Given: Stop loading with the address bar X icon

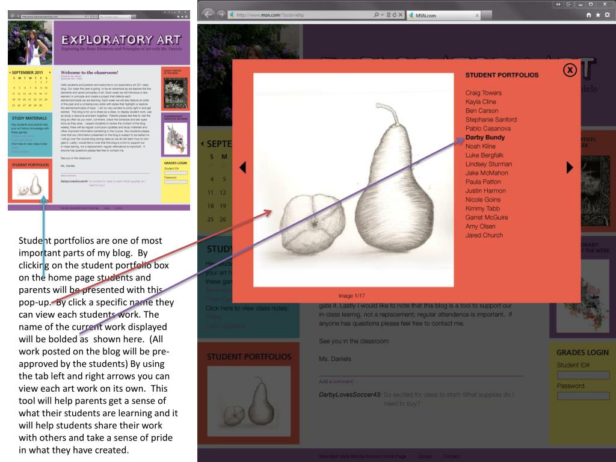Looking at the screenshot, I should (x=400, y=15).
